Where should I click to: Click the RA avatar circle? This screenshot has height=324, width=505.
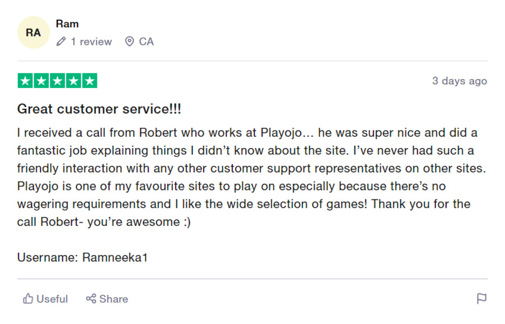click(x=34, y=33)
